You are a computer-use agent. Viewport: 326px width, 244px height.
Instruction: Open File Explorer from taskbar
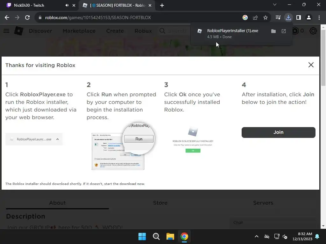coord(170,236)
